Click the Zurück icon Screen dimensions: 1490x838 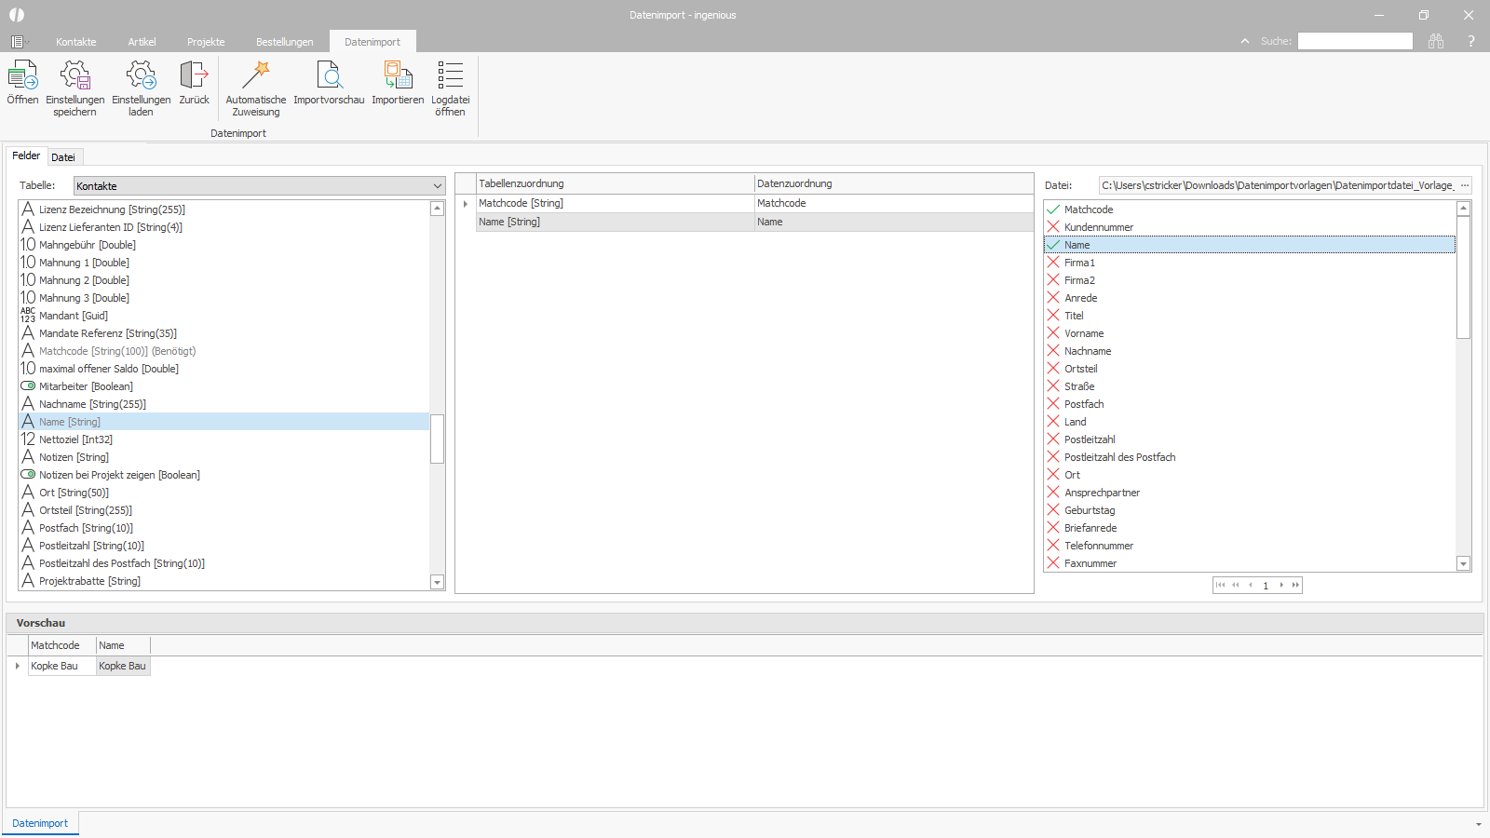[194, 76]
